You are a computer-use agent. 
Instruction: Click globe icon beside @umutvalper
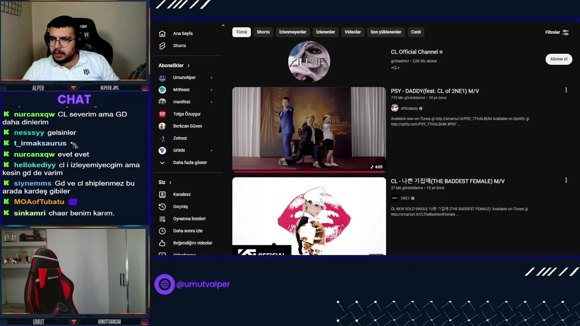point(164,284)
